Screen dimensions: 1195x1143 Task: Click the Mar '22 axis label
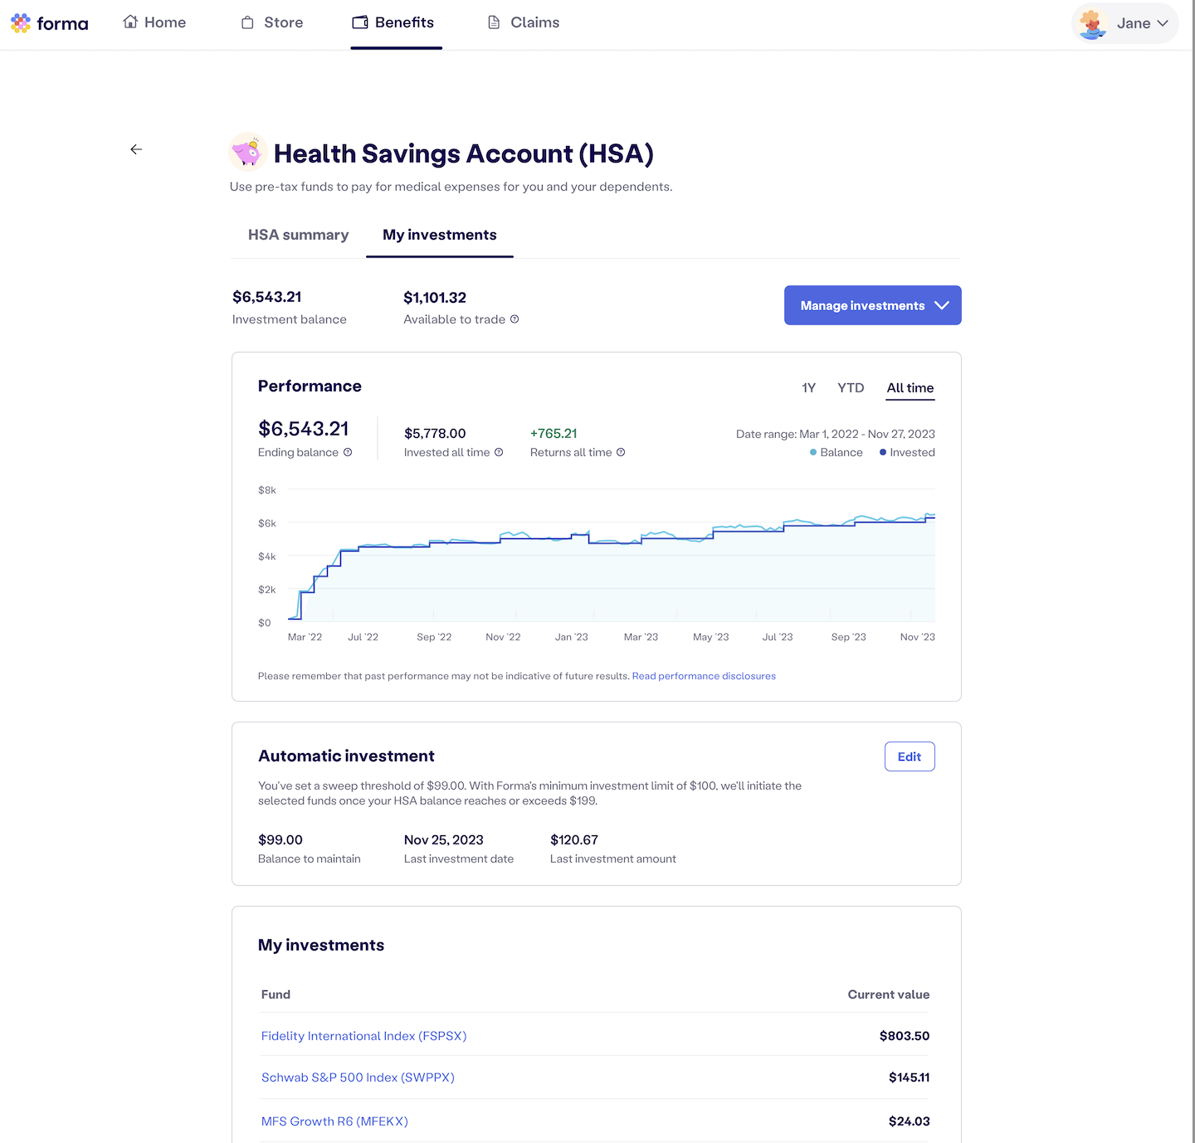305,637
